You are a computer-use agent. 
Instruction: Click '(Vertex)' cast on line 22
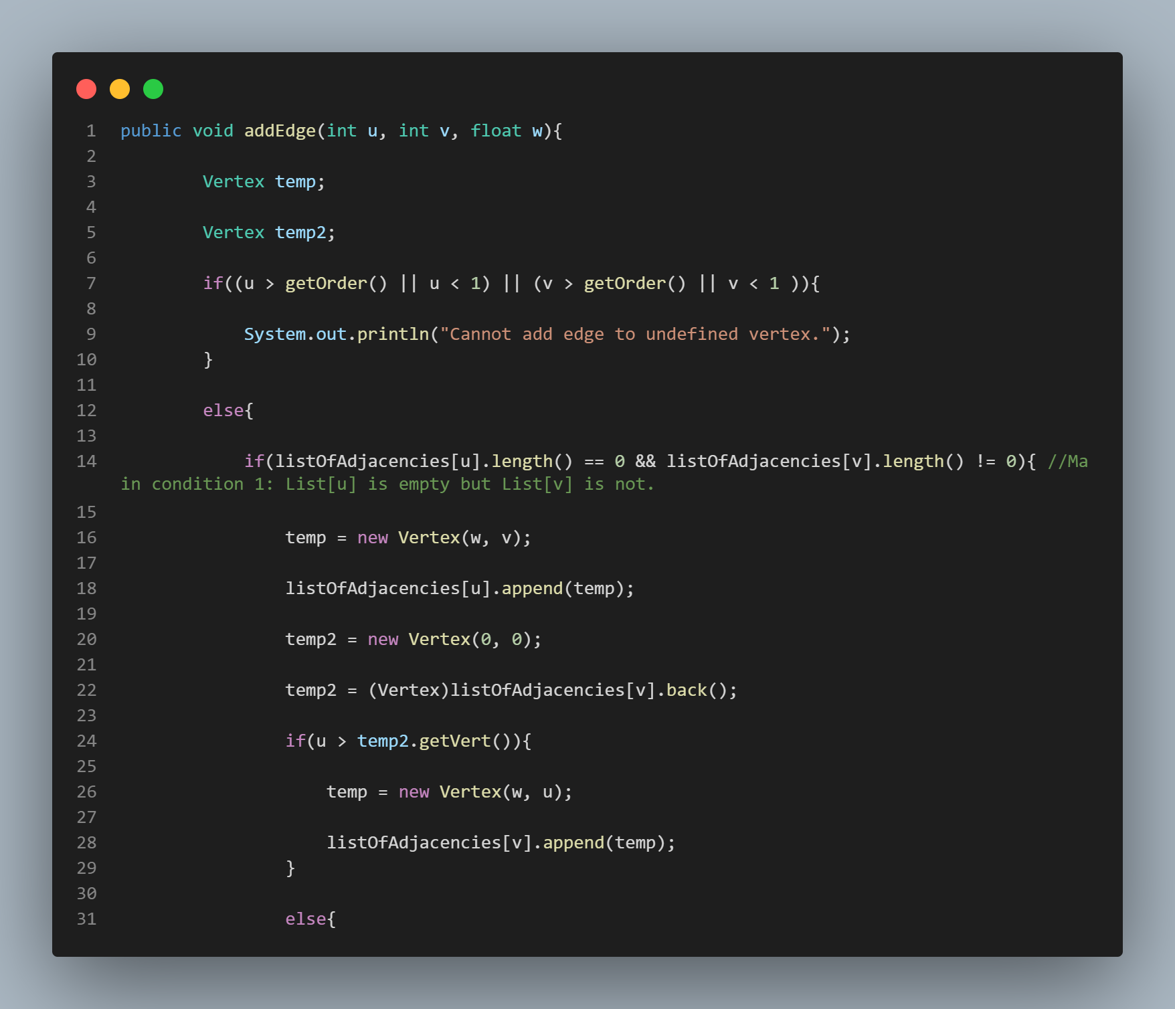click(x=408, y=690)
